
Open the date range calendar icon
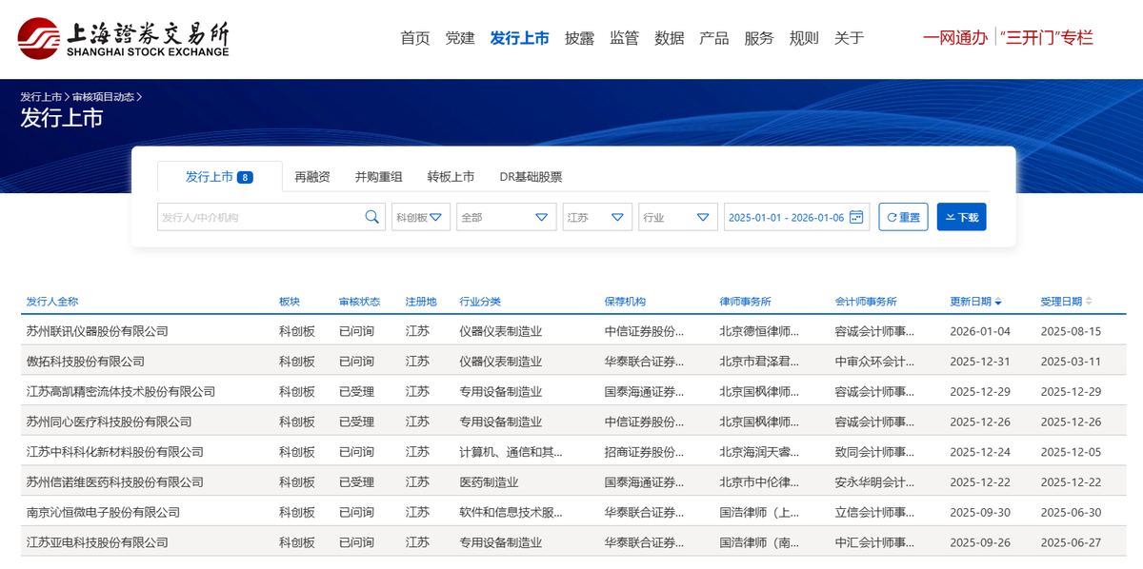(x=856, y=217)
